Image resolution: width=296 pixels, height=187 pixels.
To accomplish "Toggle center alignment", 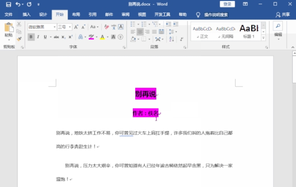I will [x=140, y=32].
